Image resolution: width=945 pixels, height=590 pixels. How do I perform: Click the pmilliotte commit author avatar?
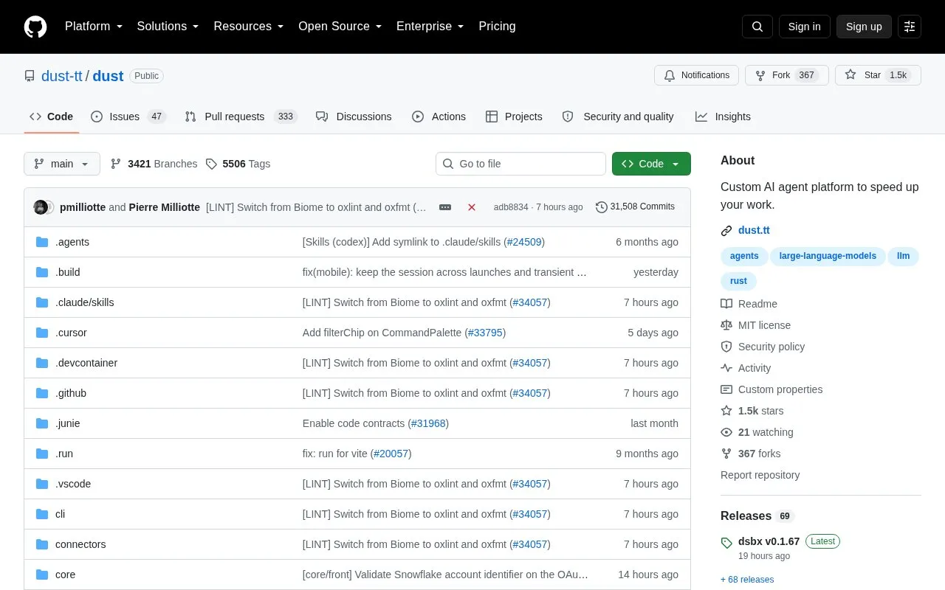(x=41, y=207)
